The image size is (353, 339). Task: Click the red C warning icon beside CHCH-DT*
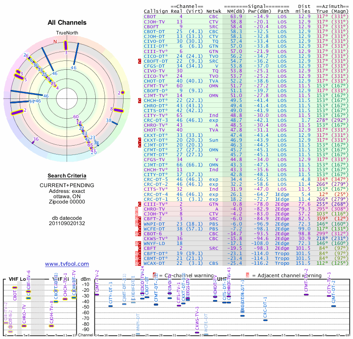[x=139, y=101]
